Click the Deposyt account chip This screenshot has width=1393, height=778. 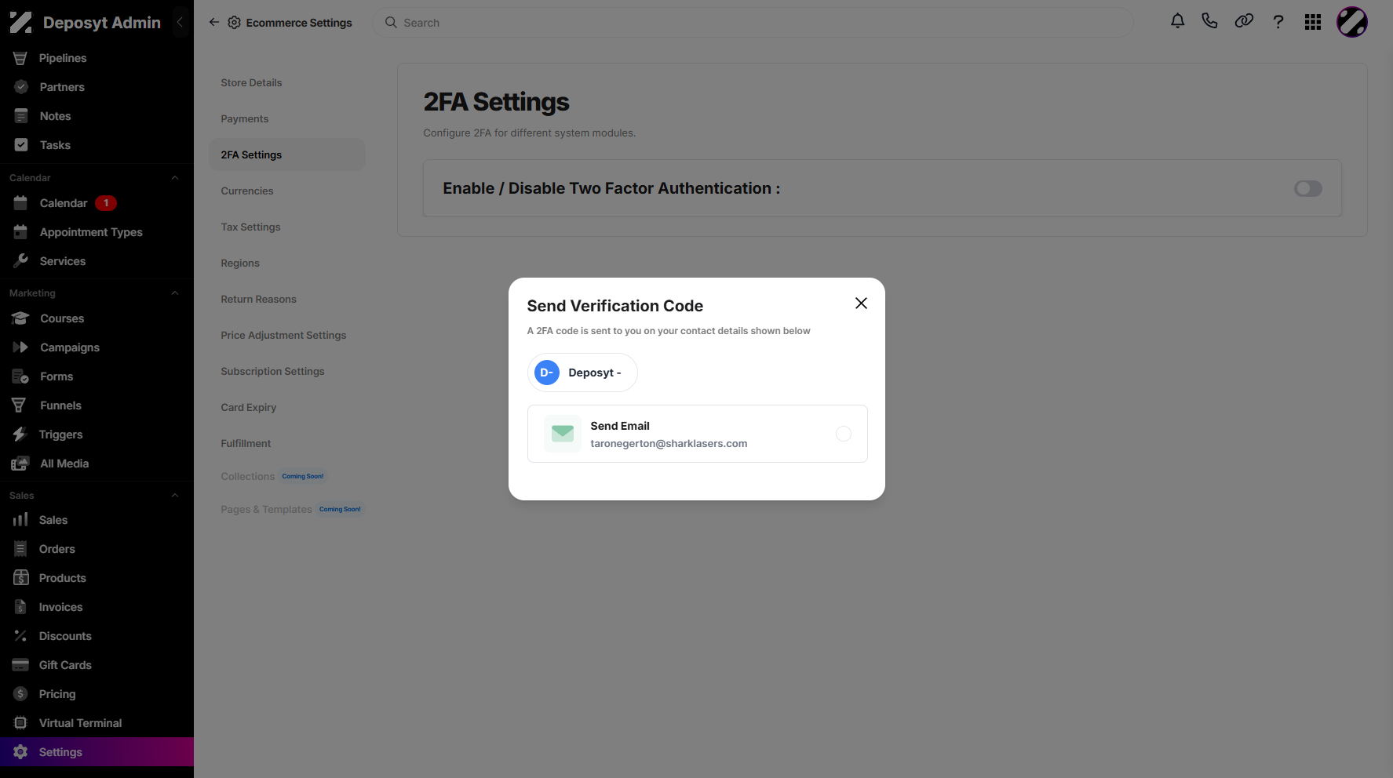[582, 373]
